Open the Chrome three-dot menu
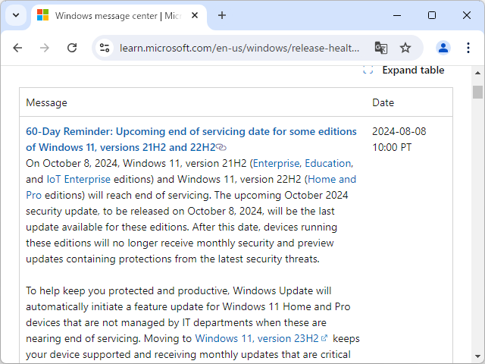The width and height of the screenshot is (485, 364). pyautogui.click(x=468, y=48)
